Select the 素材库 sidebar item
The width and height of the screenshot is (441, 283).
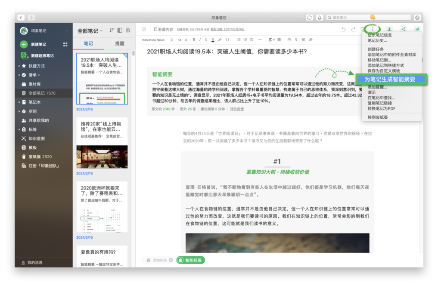click(x=31, y=84)
